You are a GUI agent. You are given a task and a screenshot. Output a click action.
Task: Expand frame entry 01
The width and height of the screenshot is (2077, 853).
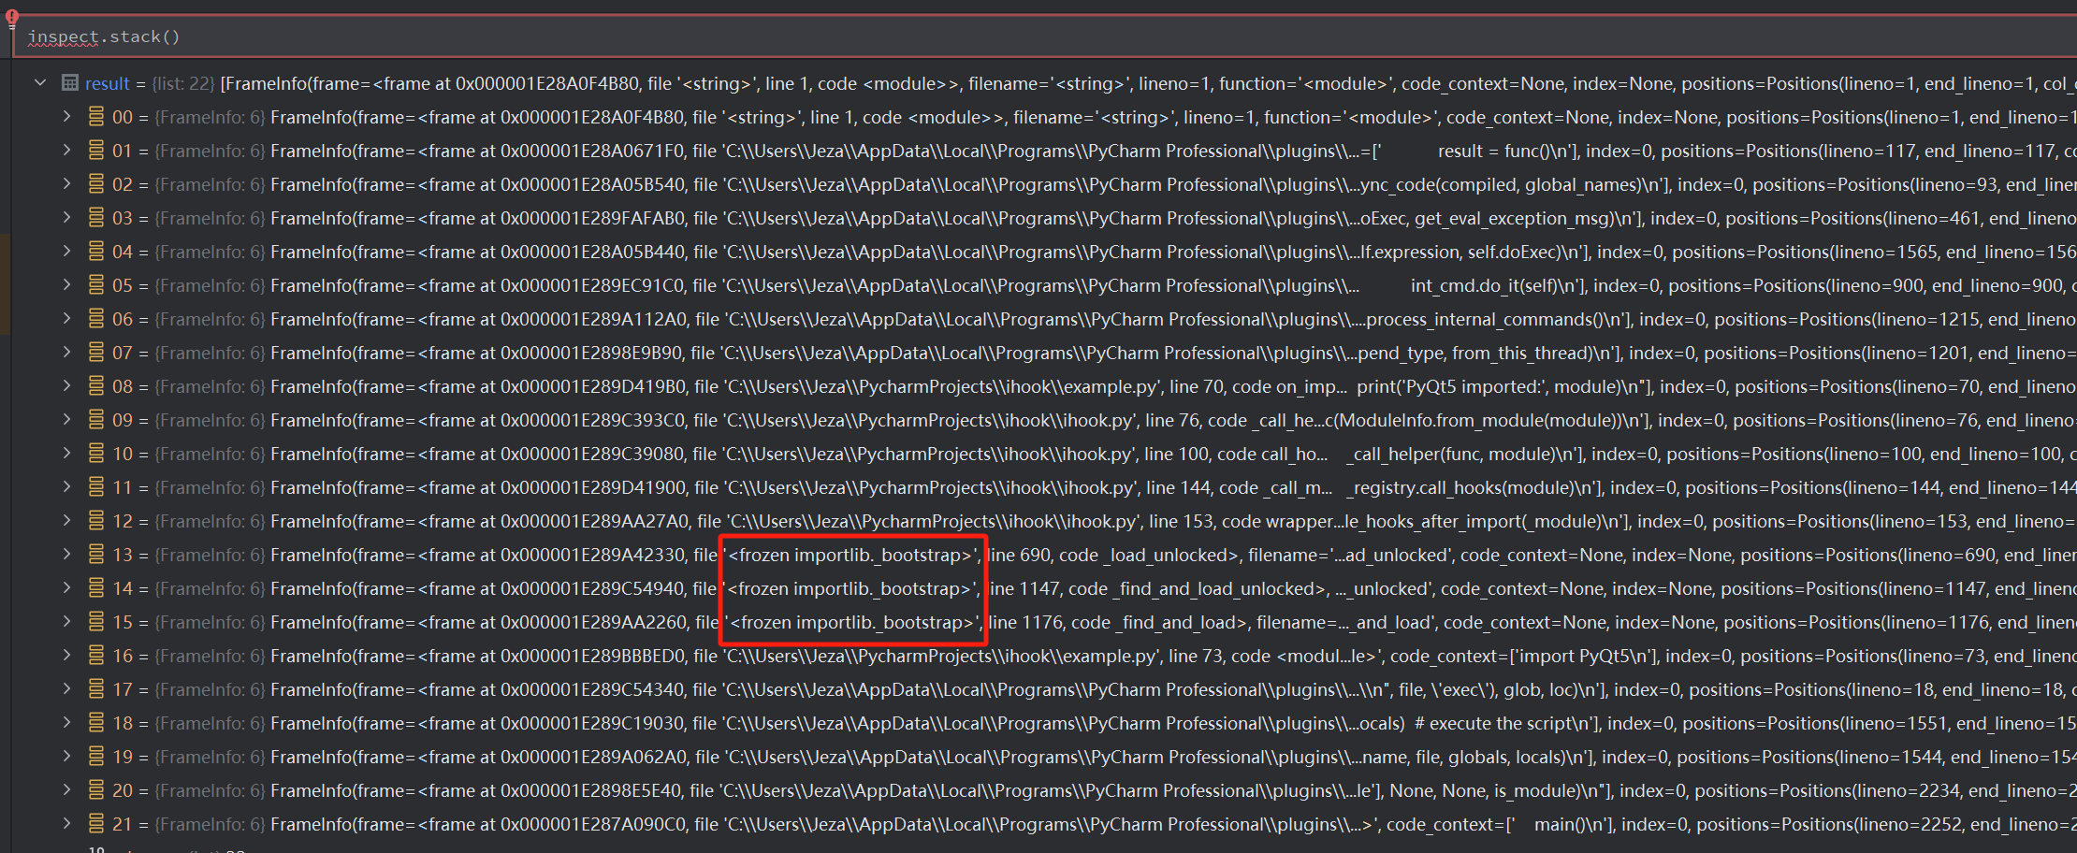click(x=66, y=151)
